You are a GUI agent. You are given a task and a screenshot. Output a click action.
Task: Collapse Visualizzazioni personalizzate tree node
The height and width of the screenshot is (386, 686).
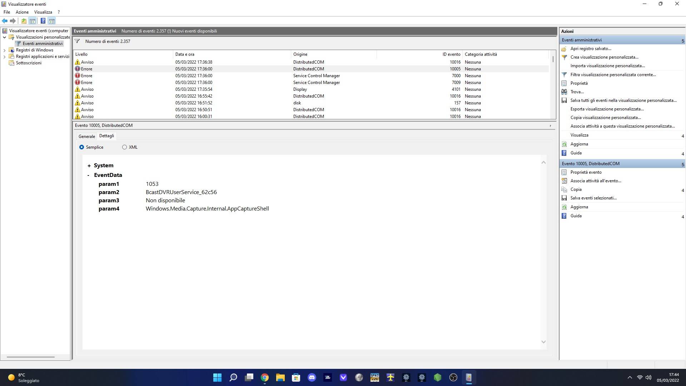coord(4,37)
